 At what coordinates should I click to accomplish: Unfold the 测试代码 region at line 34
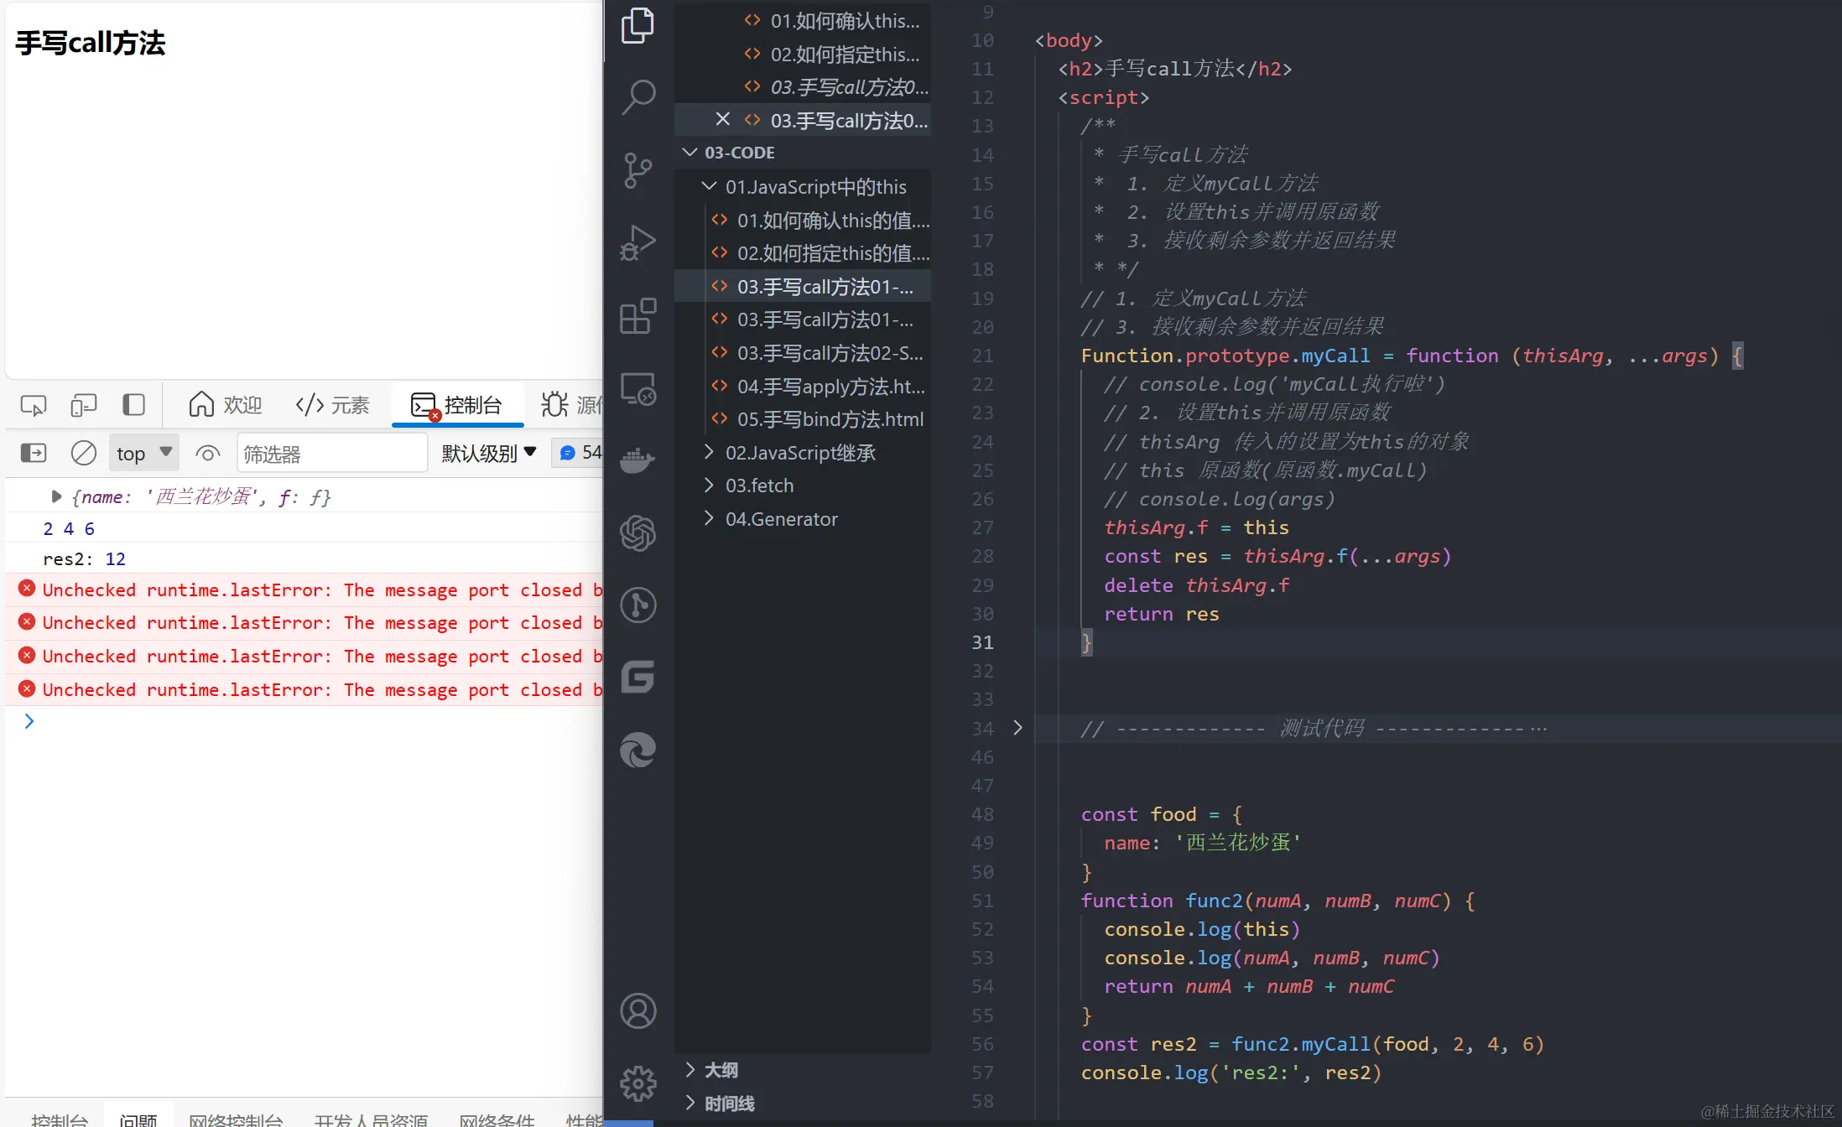pos(1017,728)
